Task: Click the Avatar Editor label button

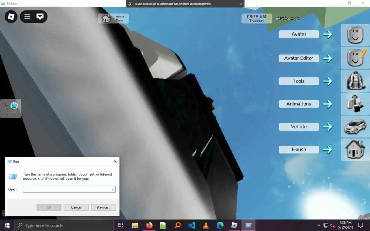Action: tap(299, 58)
